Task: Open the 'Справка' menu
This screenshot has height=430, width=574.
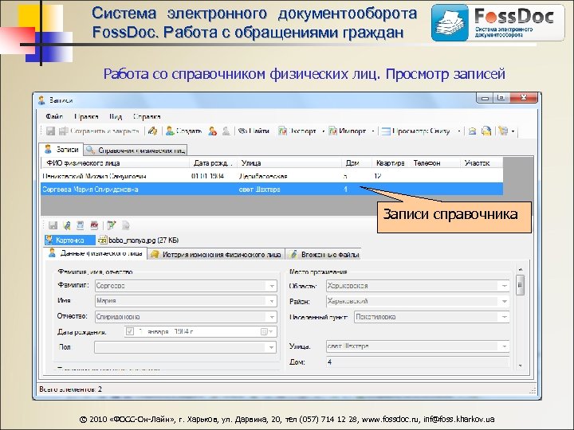Action: point(147,116)
